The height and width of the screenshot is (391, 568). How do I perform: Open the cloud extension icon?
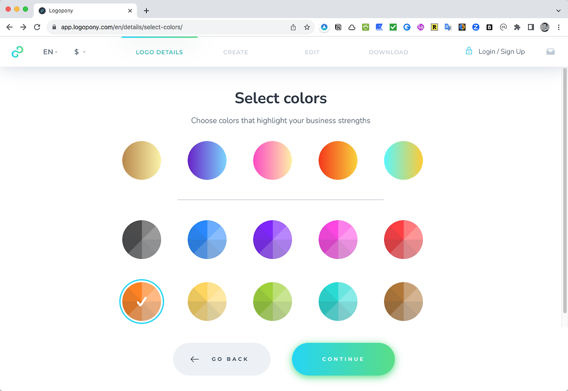352,27
